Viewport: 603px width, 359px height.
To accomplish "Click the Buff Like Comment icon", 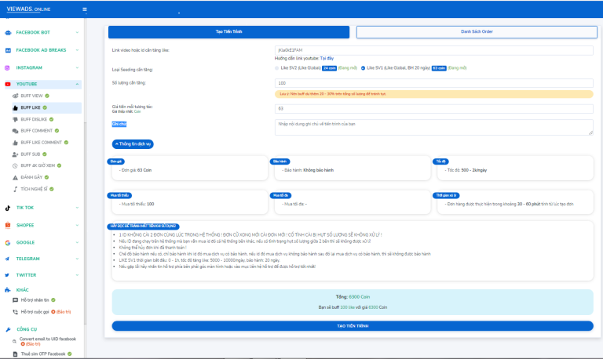I will (x=16, y=143).
